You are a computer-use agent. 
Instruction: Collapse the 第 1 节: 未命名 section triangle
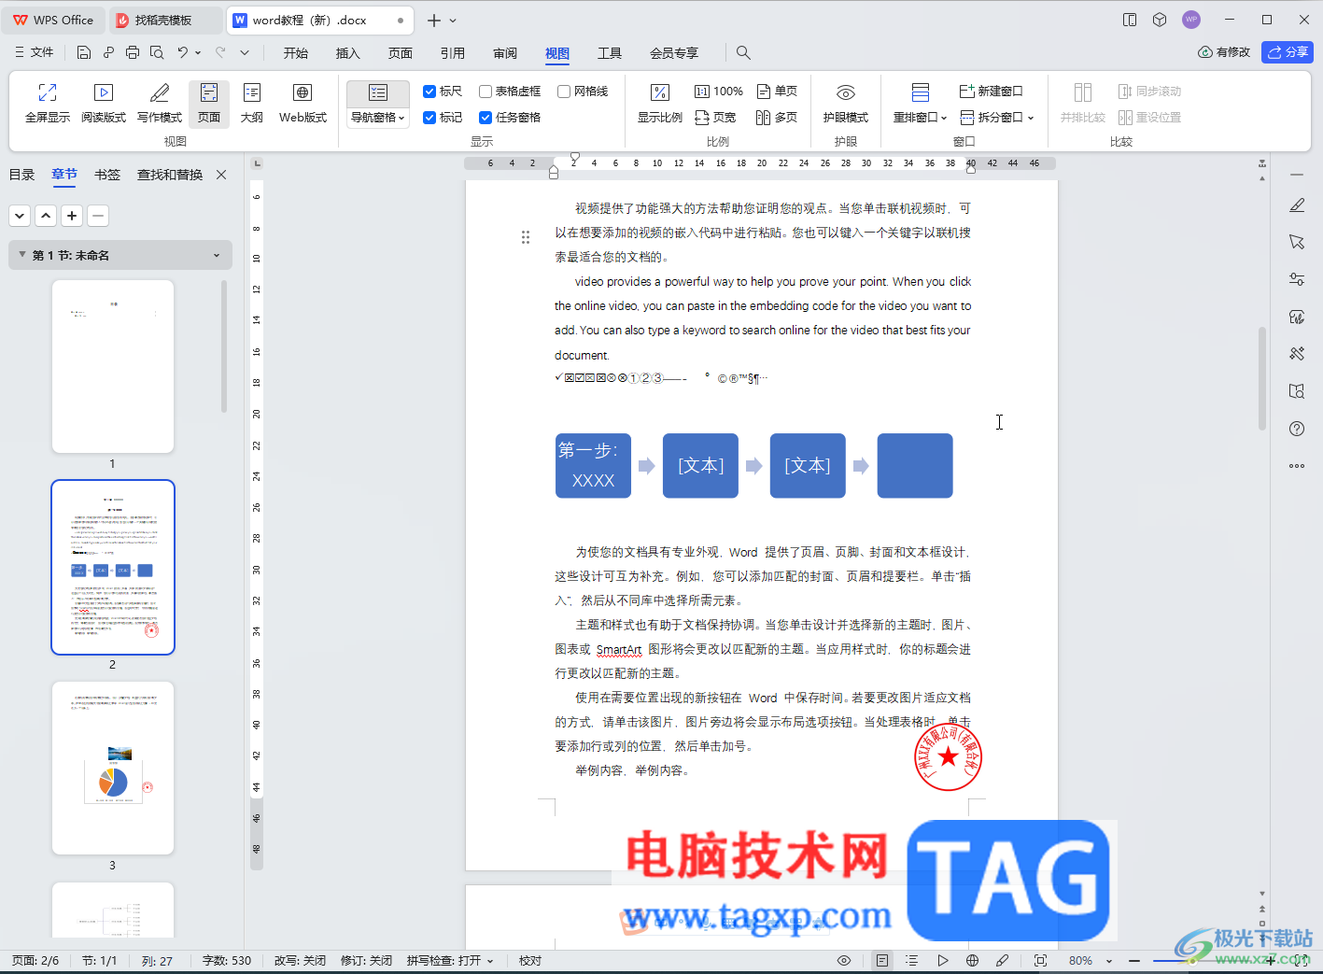(22, 255)
